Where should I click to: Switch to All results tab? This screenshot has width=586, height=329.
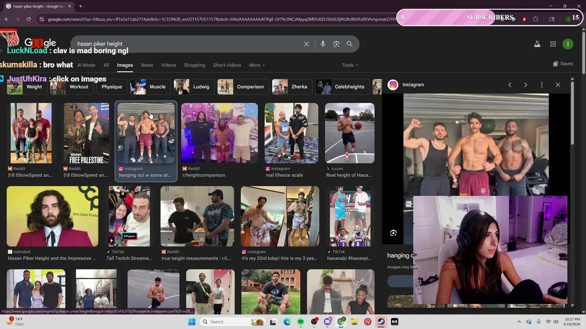(x=106, y=65)
